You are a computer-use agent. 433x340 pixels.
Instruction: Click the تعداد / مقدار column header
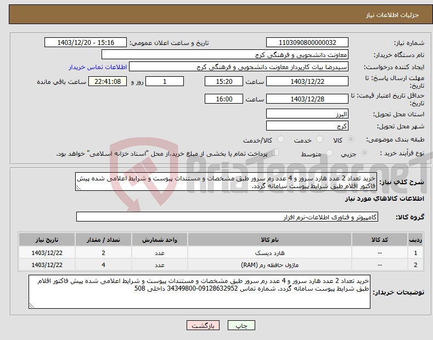103,240
